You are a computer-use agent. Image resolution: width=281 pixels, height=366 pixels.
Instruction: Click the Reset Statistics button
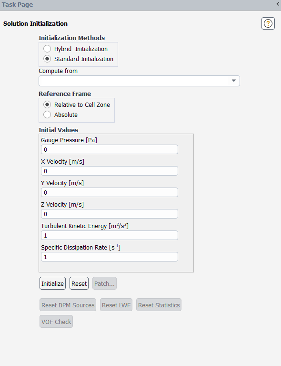pos(159,305)
